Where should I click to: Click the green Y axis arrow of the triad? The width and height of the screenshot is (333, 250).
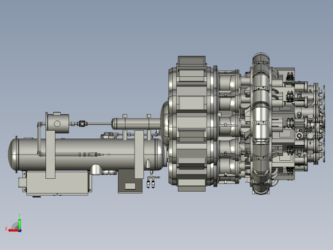click(x=19, y=224)
